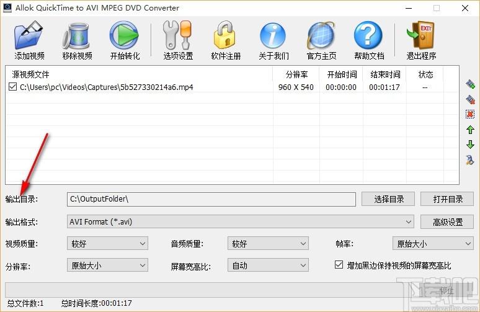Screen dimensions: 480x312
Task: Visit 官方主页 globe icon
Action: 321,35
